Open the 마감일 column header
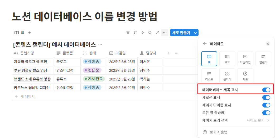Image resolution: width=275 pixels, height=138 pixels. pyautogui.click(x=122, y=53)
